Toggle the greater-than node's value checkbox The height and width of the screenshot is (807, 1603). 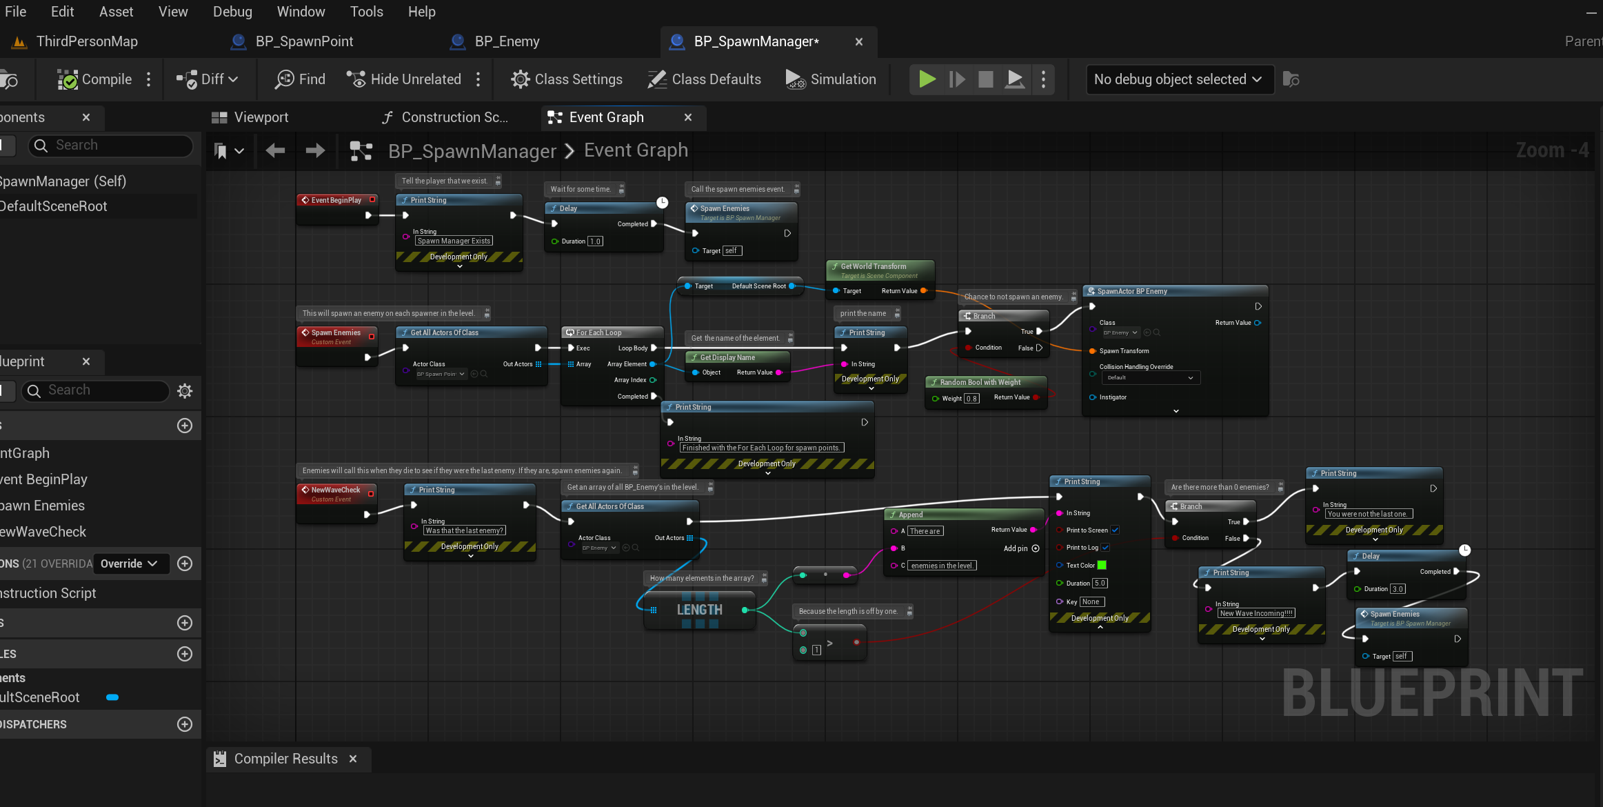[x=816, y=650]
